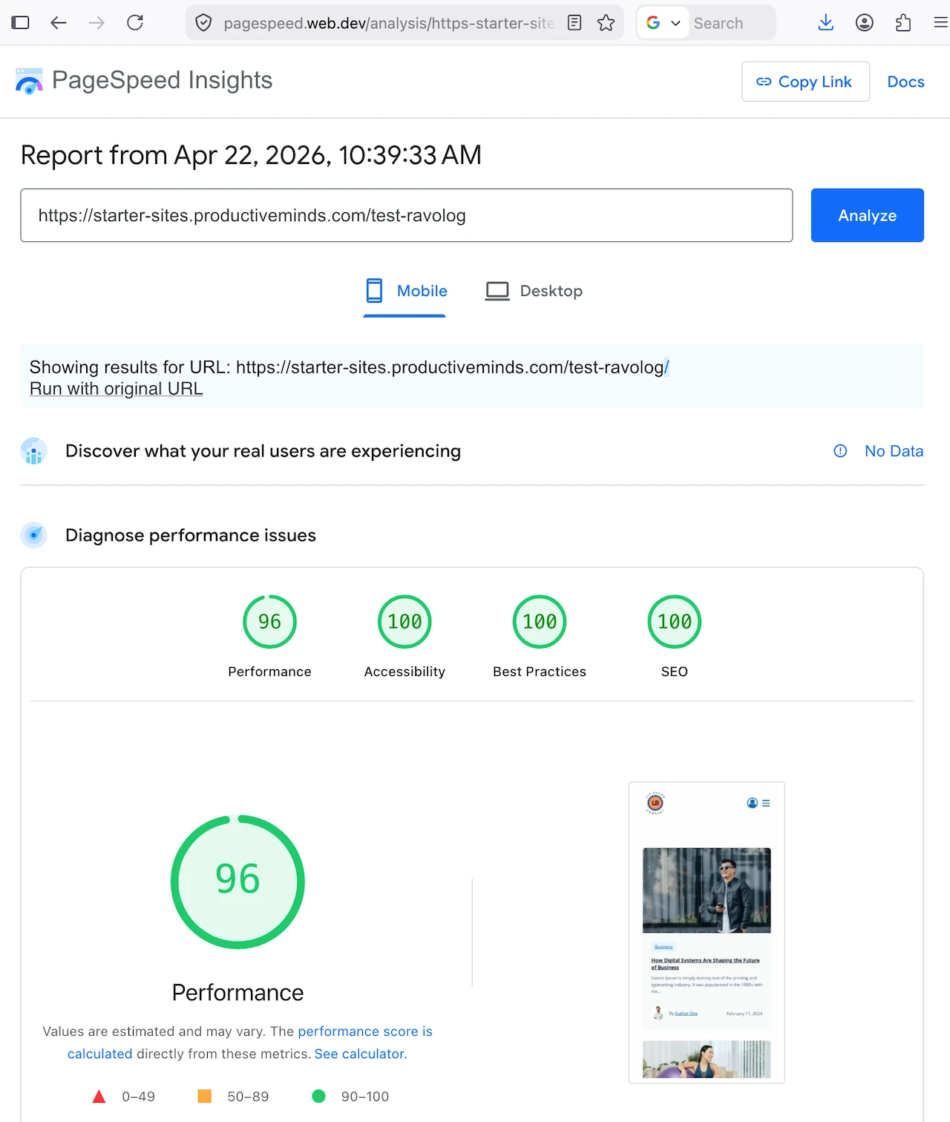Toggle reader view icon in address bar
This screenshot has width=950, height=1122.
point(574,23)
